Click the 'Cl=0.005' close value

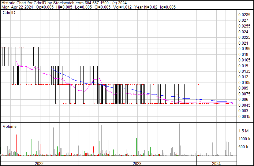point(102,7)
